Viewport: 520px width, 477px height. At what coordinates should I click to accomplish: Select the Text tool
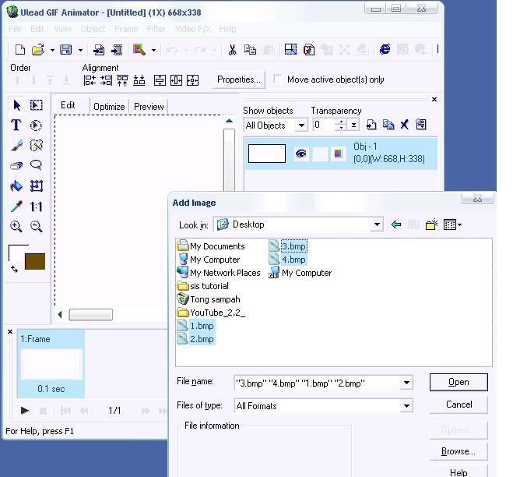click(16, 125)
